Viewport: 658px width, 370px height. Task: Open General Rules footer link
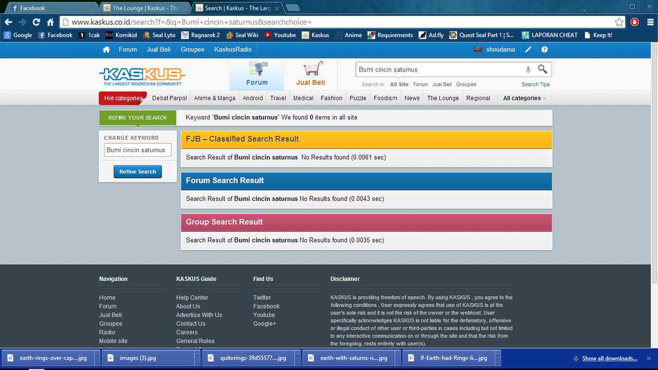pos(195,341)
